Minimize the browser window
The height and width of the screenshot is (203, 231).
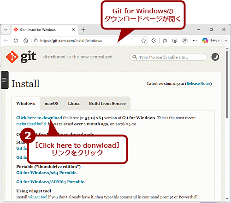(x=198, y=29)
